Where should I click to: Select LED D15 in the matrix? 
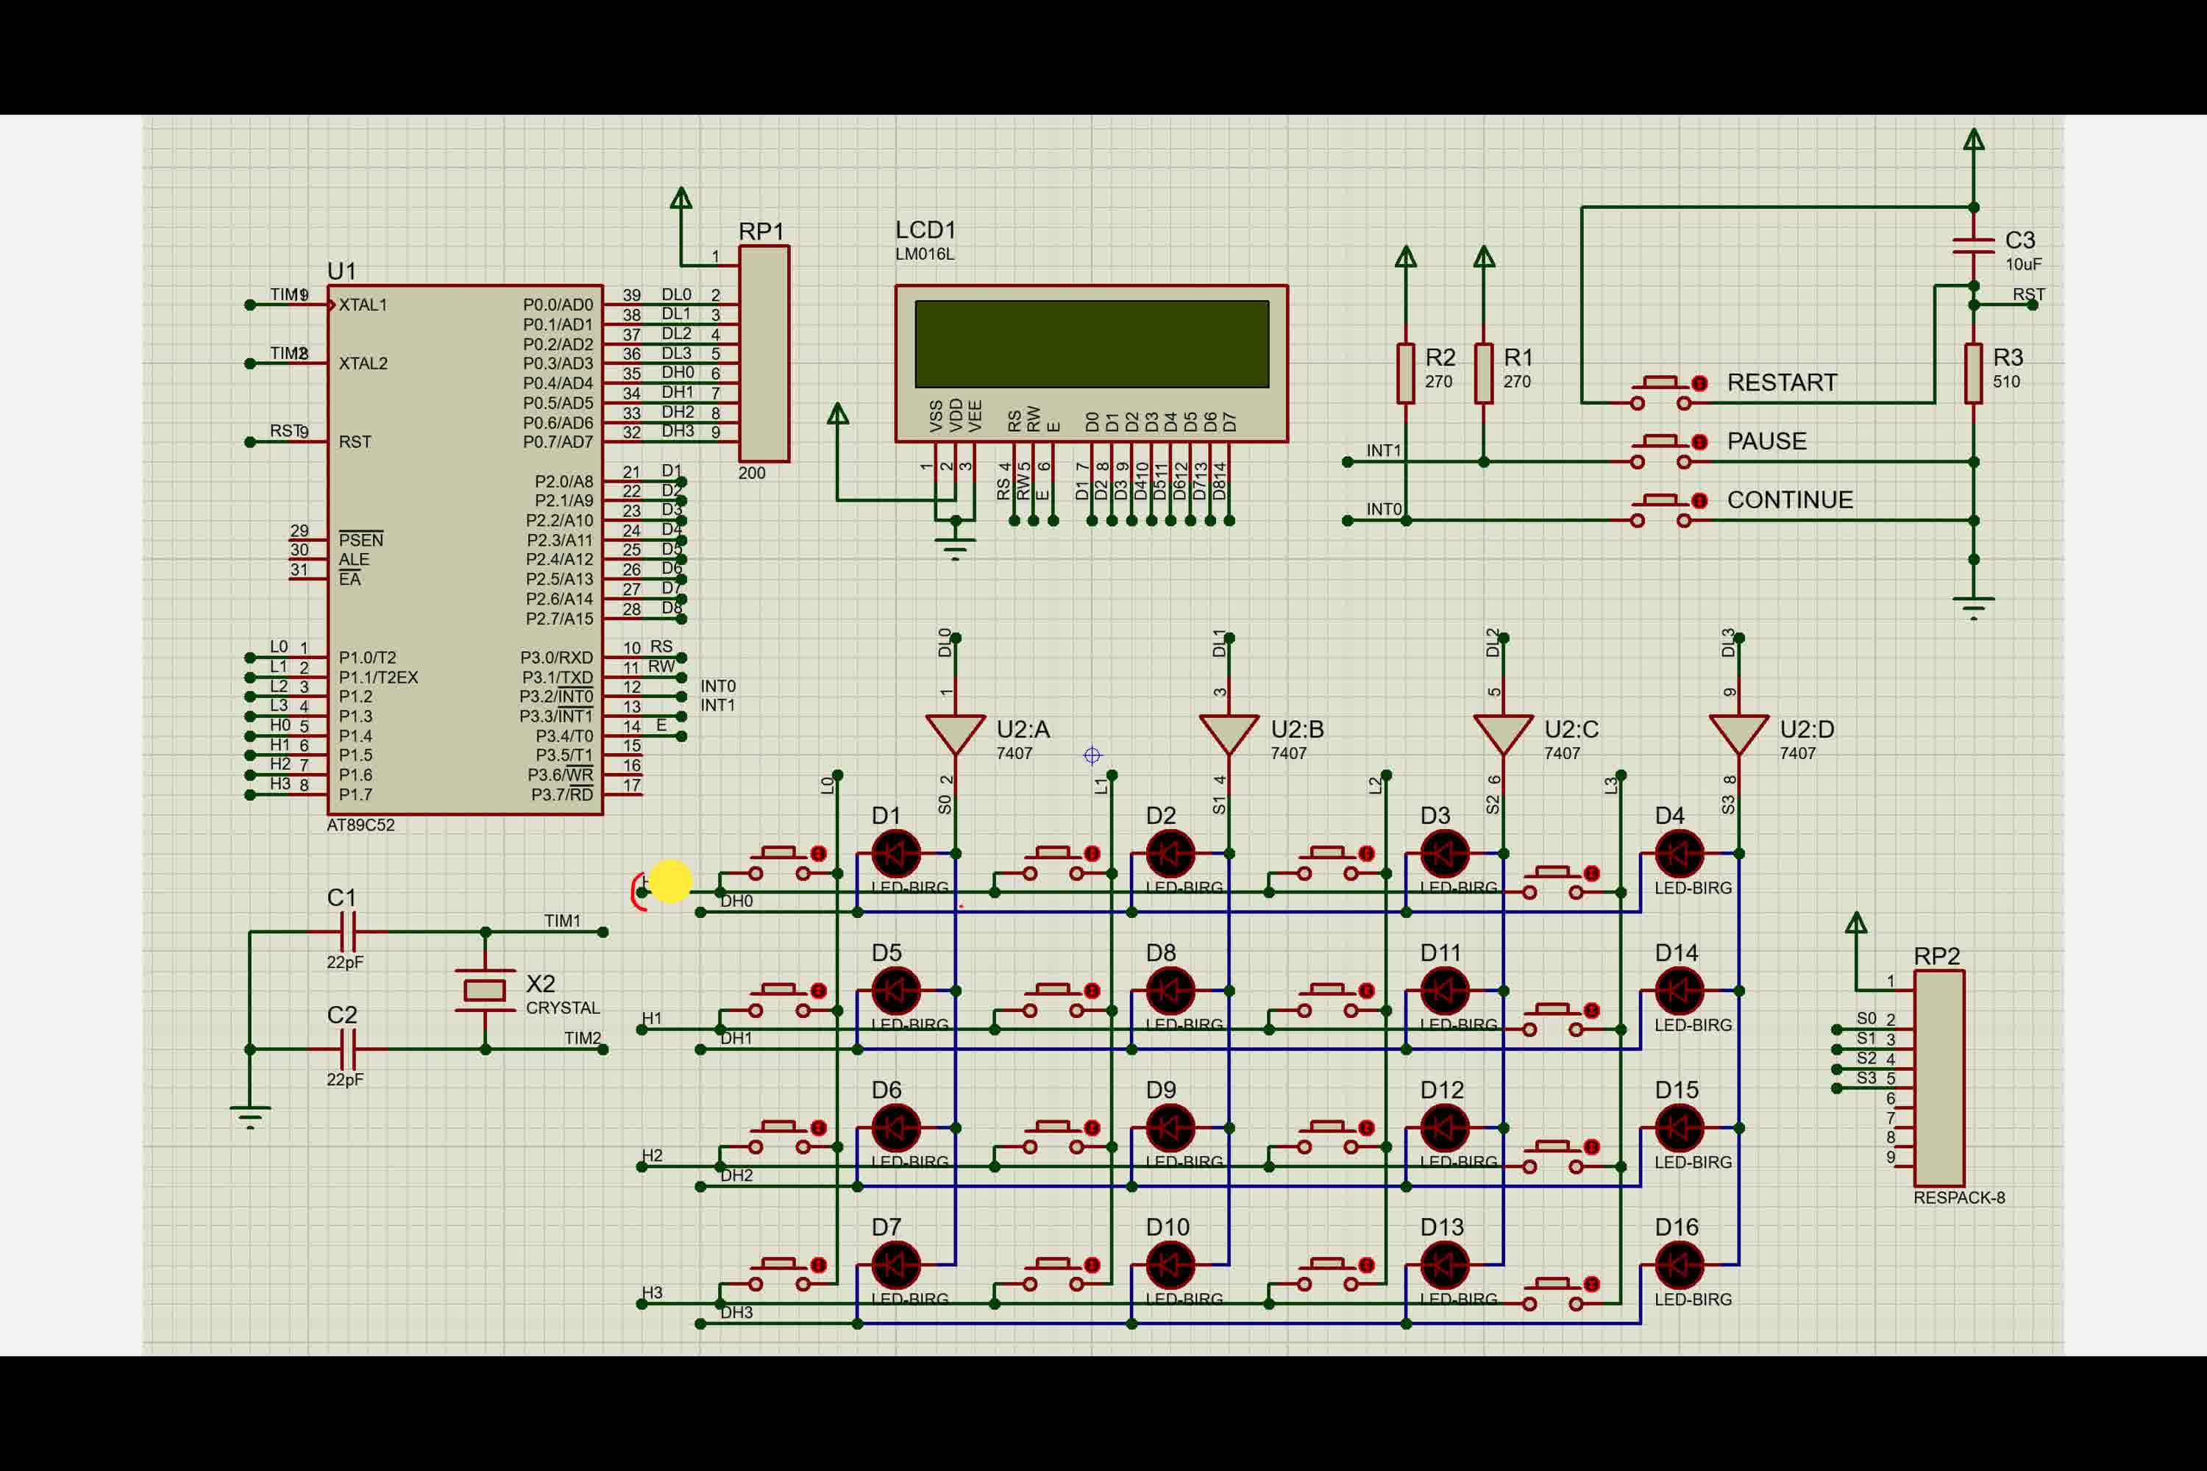point(1679,1128)
